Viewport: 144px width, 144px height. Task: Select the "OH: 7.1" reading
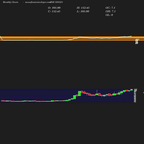[111, 12]
